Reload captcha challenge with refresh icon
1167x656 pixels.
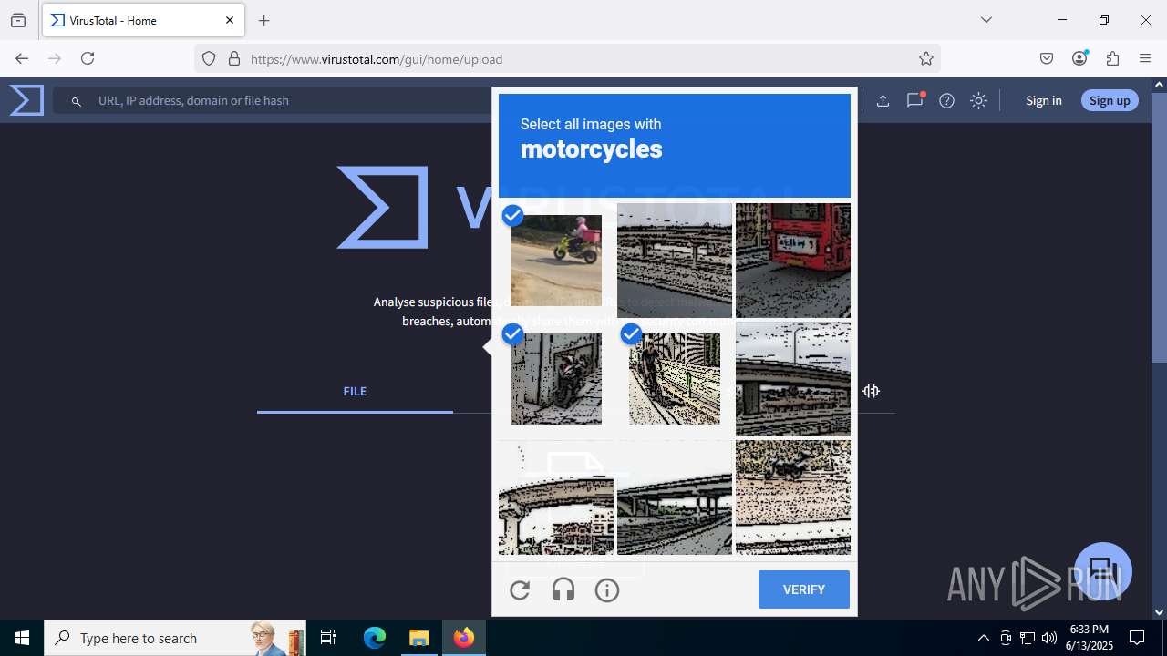(x=520, y=590)
